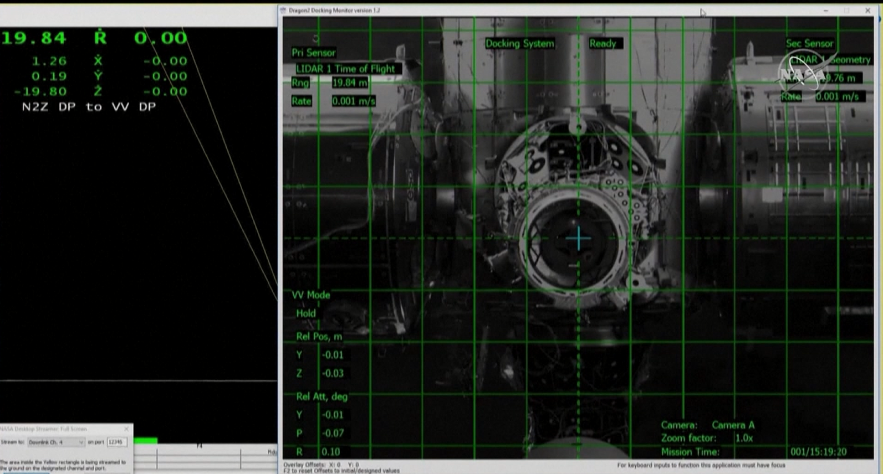Click the Sec Sensor label

(809, 44)
